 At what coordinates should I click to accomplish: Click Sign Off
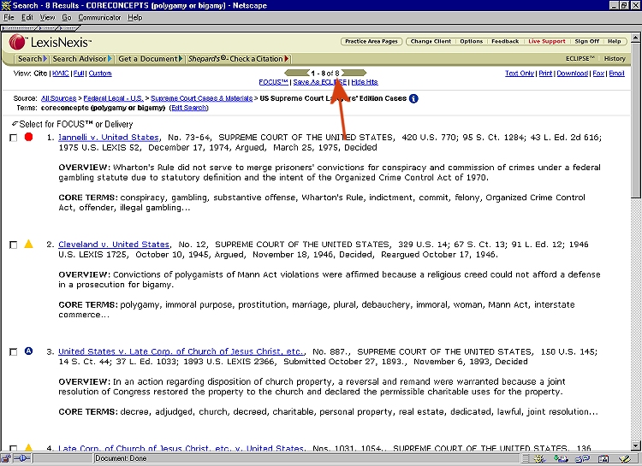click(586, 41)
